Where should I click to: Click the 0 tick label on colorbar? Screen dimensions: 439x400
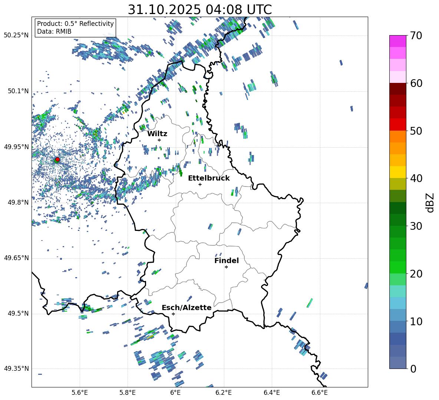(x=413, y=369)
